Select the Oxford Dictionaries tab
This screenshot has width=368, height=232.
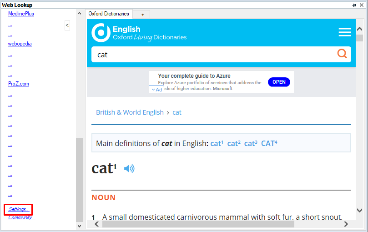109,14
